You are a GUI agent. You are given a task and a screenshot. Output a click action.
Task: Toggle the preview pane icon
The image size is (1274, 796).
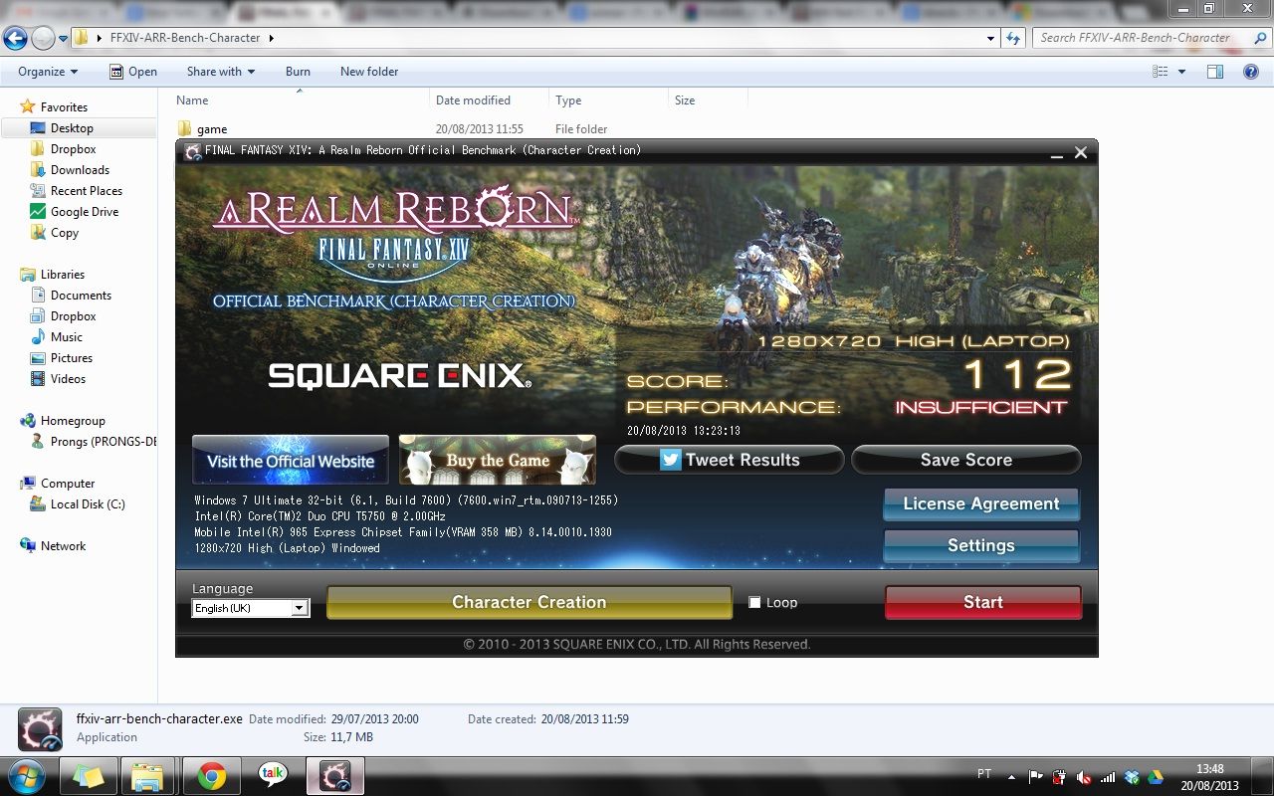point(1214,72)
